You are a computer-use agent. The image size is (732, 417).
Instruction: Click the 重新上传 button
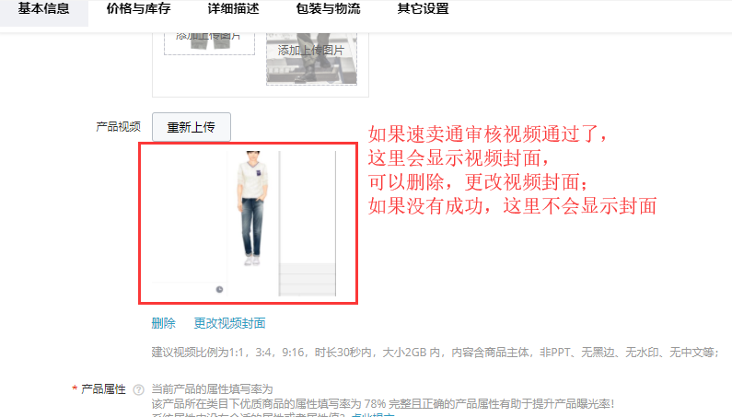click(192, 127)
